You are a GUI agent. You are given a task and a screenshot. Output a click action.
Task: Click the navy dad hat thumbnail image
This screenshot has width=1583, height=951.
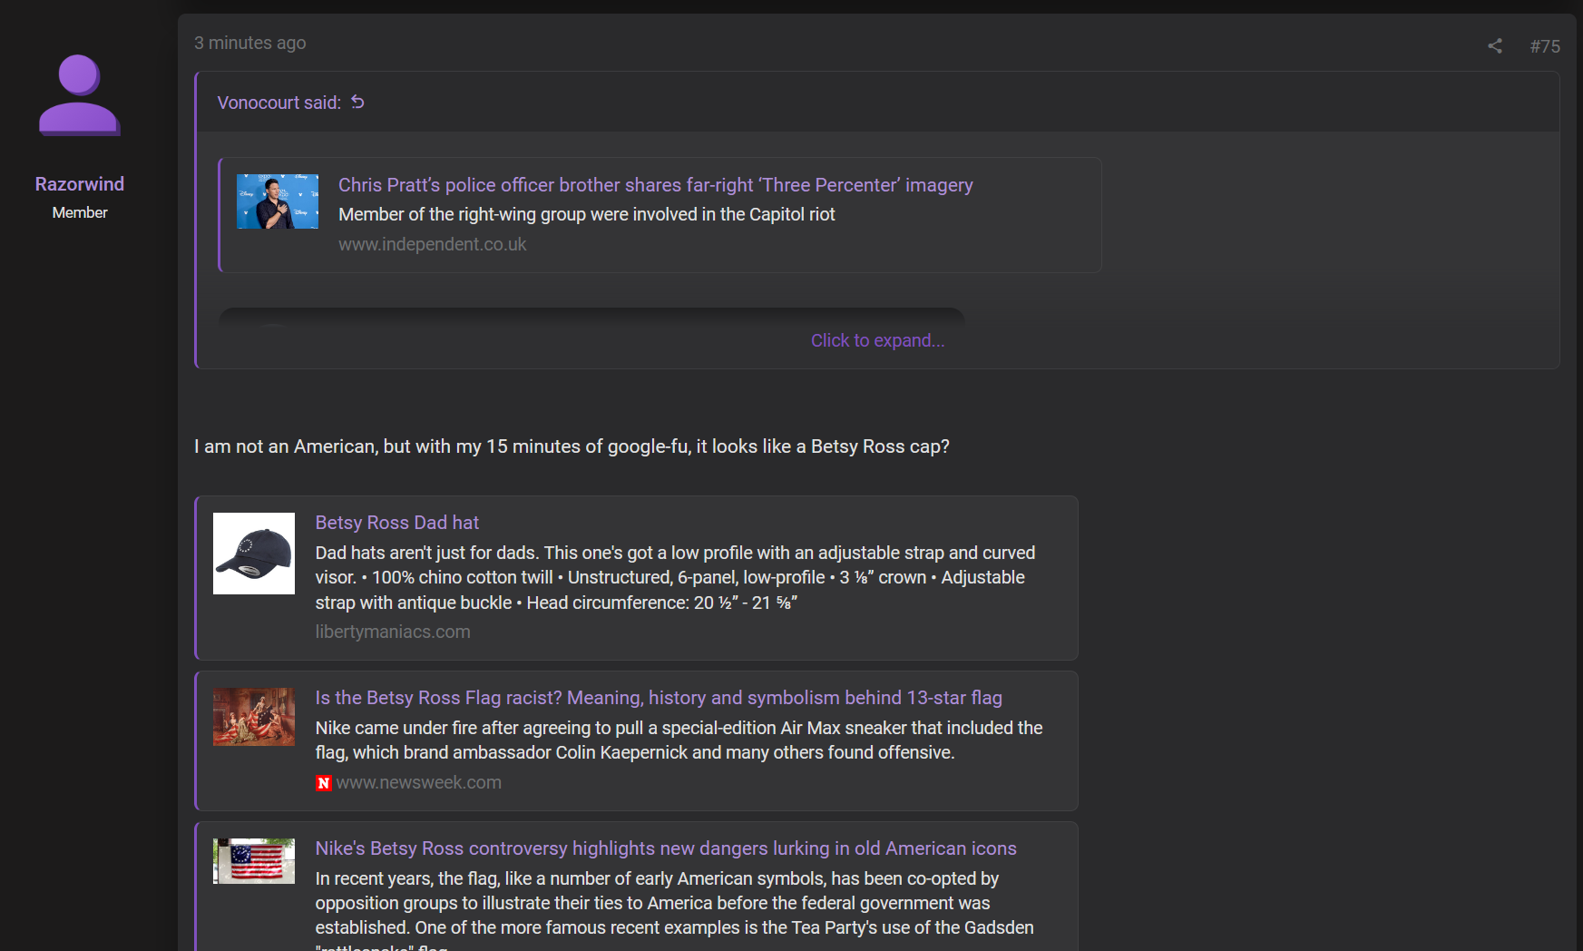[x=254, y=554]
